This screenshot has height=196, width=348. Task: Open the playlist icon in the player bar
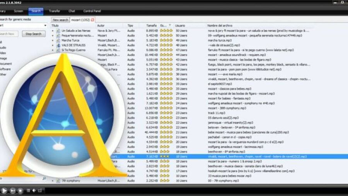click(40, 191)
